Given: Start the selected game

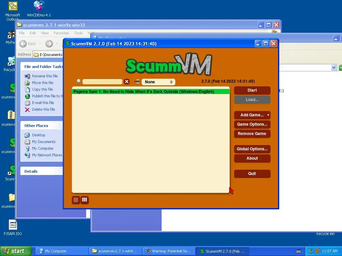Looking at the screenshot, I should point(252,90).
